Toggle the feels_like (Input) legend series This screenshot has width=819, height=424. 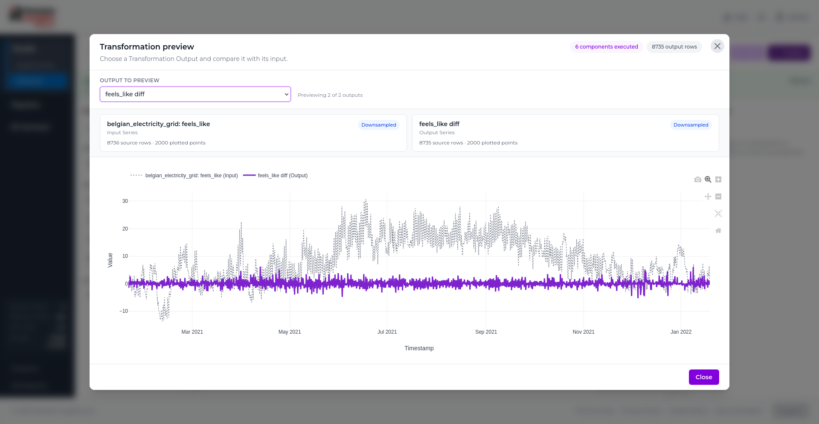pyautogui.click(x=184, y=176)
